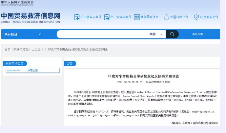Select the 案件节点公告 panel tab

[13, 63]
